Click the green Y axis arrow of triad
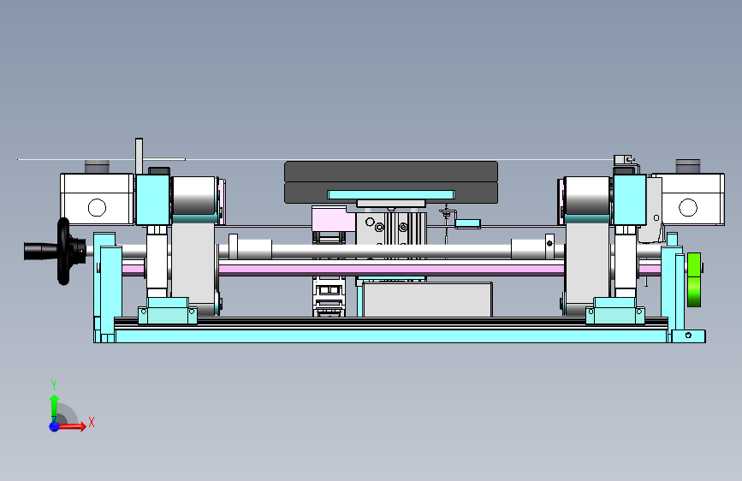Image resolution: width=742 pixels, height=481 pixels. (x=54, y=407)
